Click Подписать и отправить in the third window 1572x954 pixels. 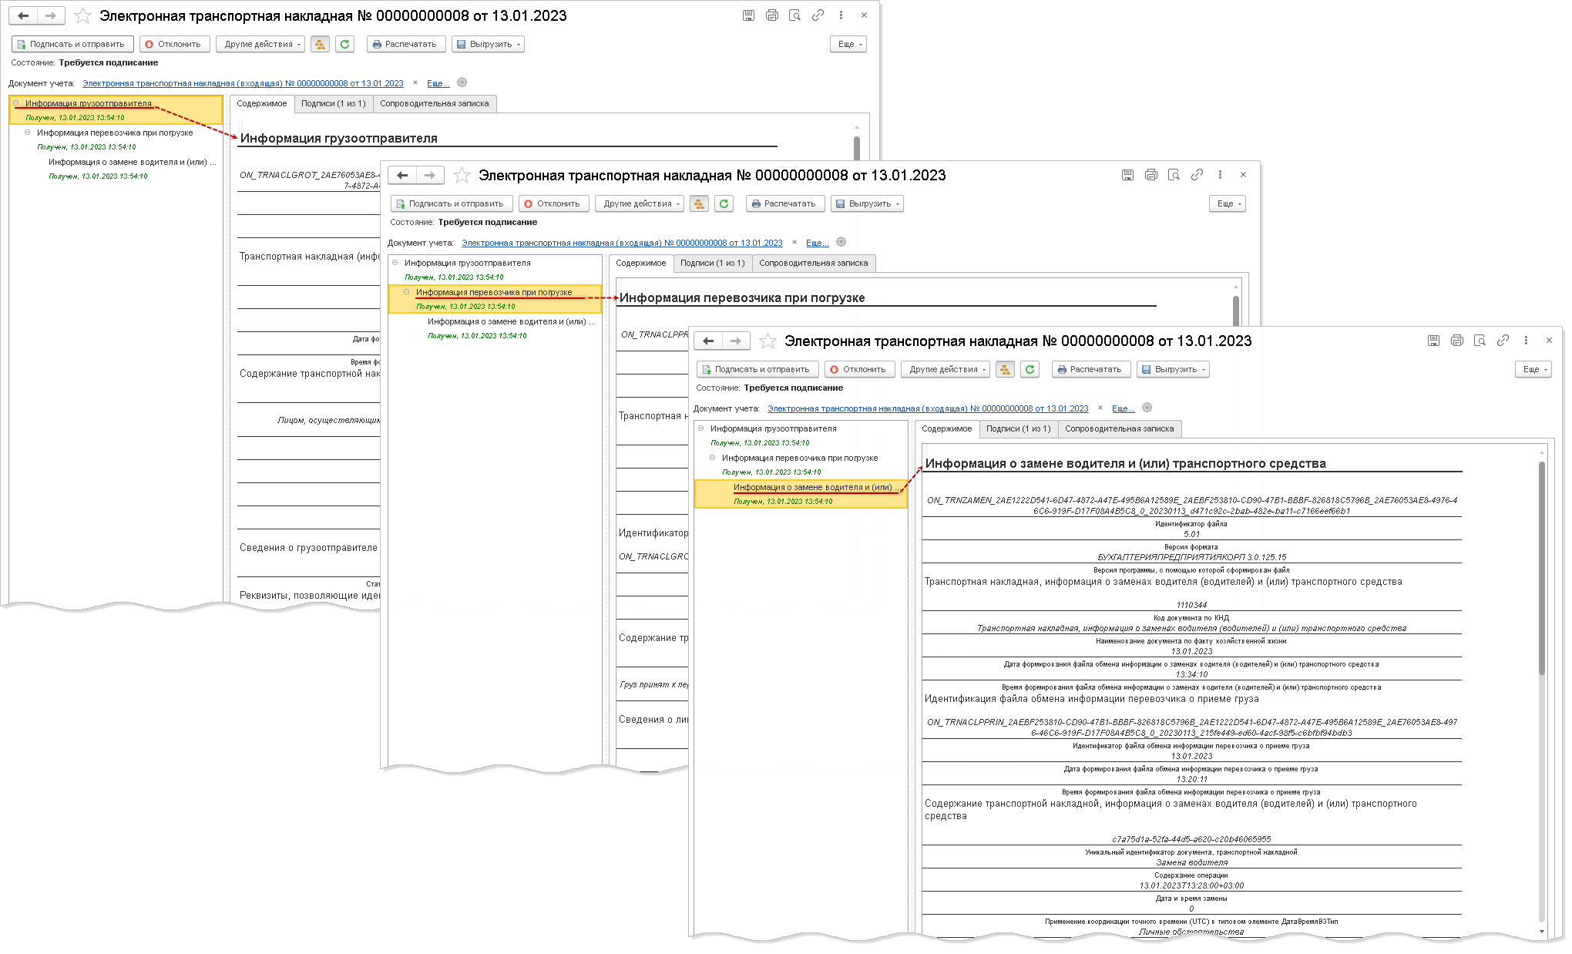[756, 370]
